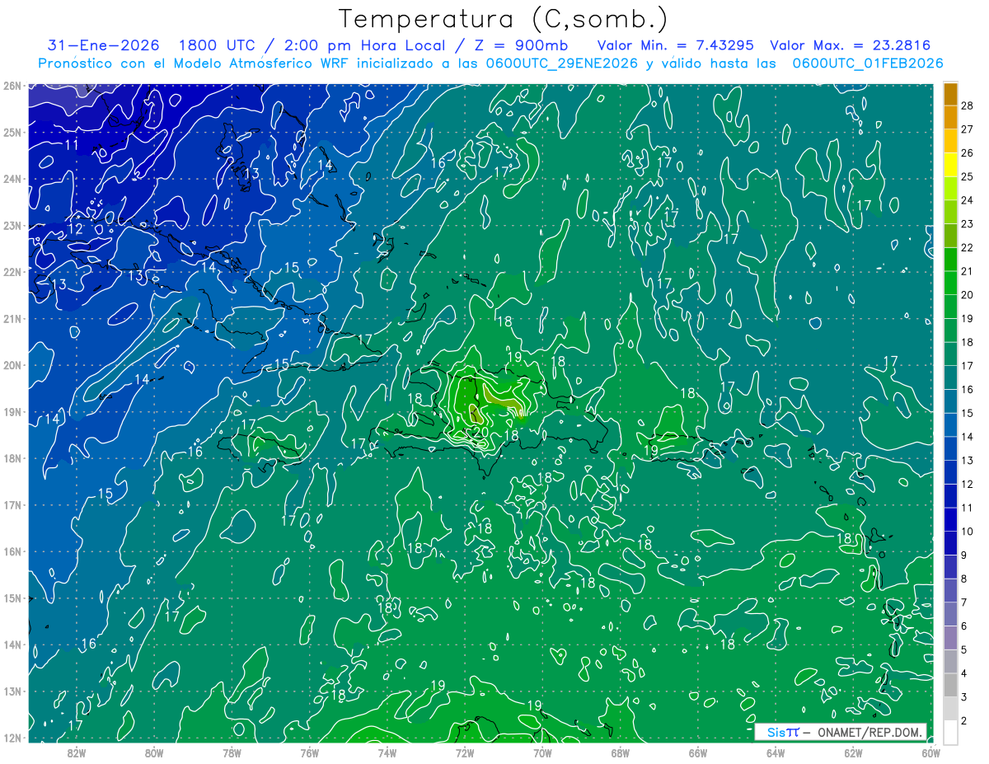Click the "12" contour label near 23N
Screen dimensions: 989x764
75,229
